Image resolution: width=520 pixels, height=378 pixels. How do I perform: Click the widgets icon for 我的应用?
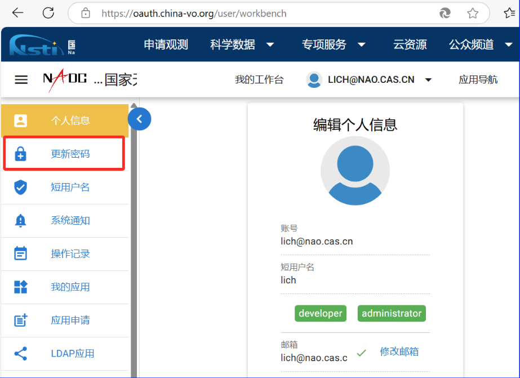[20, 287]
